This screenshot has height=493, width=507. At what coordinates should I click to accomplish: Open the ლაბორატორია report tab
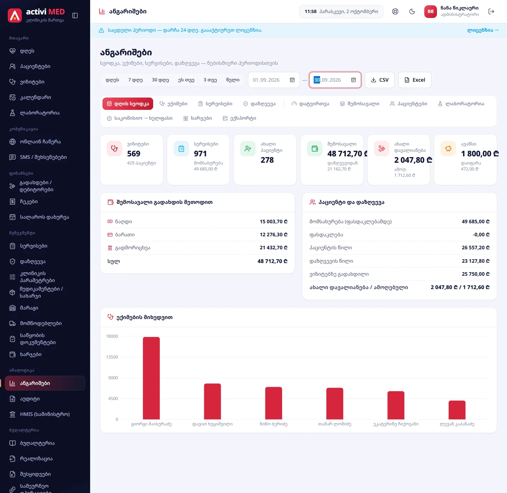coord(461,104)
